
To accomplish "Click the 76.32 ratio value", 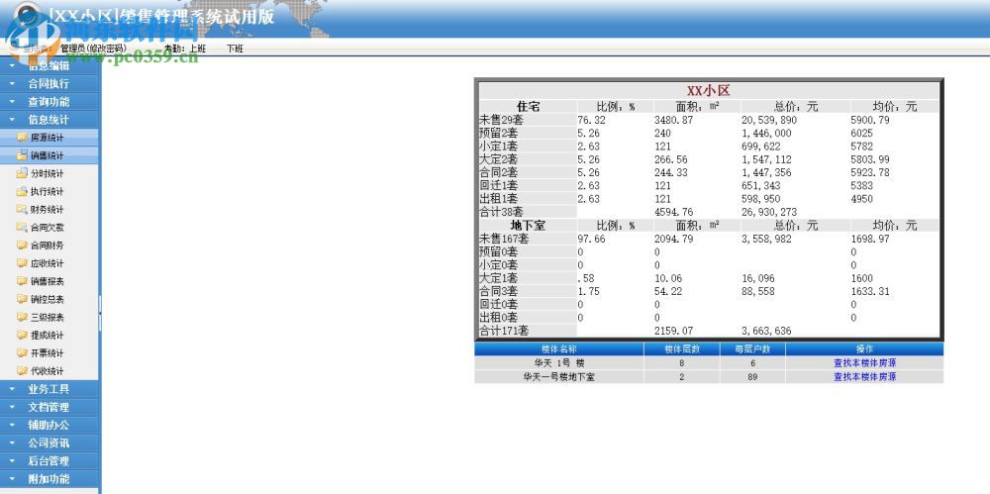I will tap(592, 120).
